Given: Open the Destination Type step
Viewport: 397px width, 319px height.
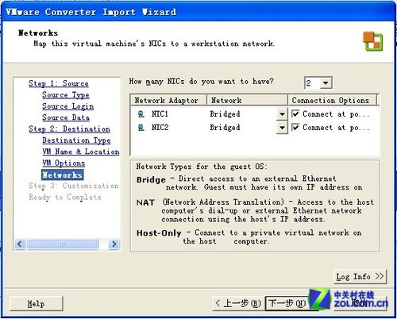Looking at the screenshot, I should click(x=76, y=140).
